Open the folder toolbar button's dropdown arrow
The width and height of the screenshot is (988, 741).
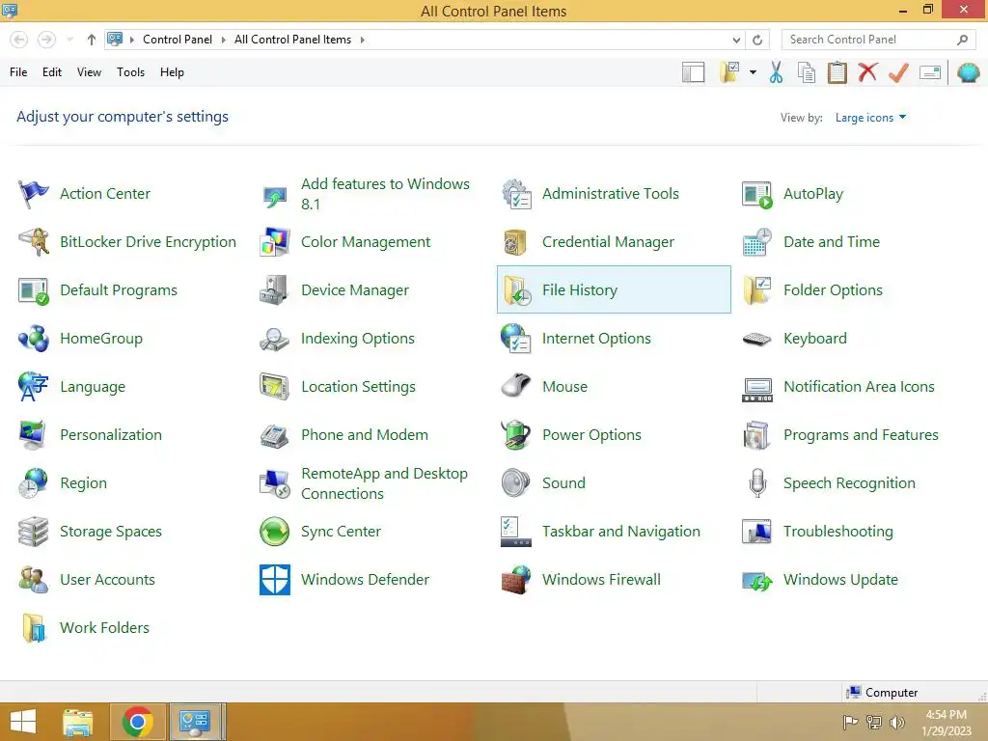pos(753,72)
